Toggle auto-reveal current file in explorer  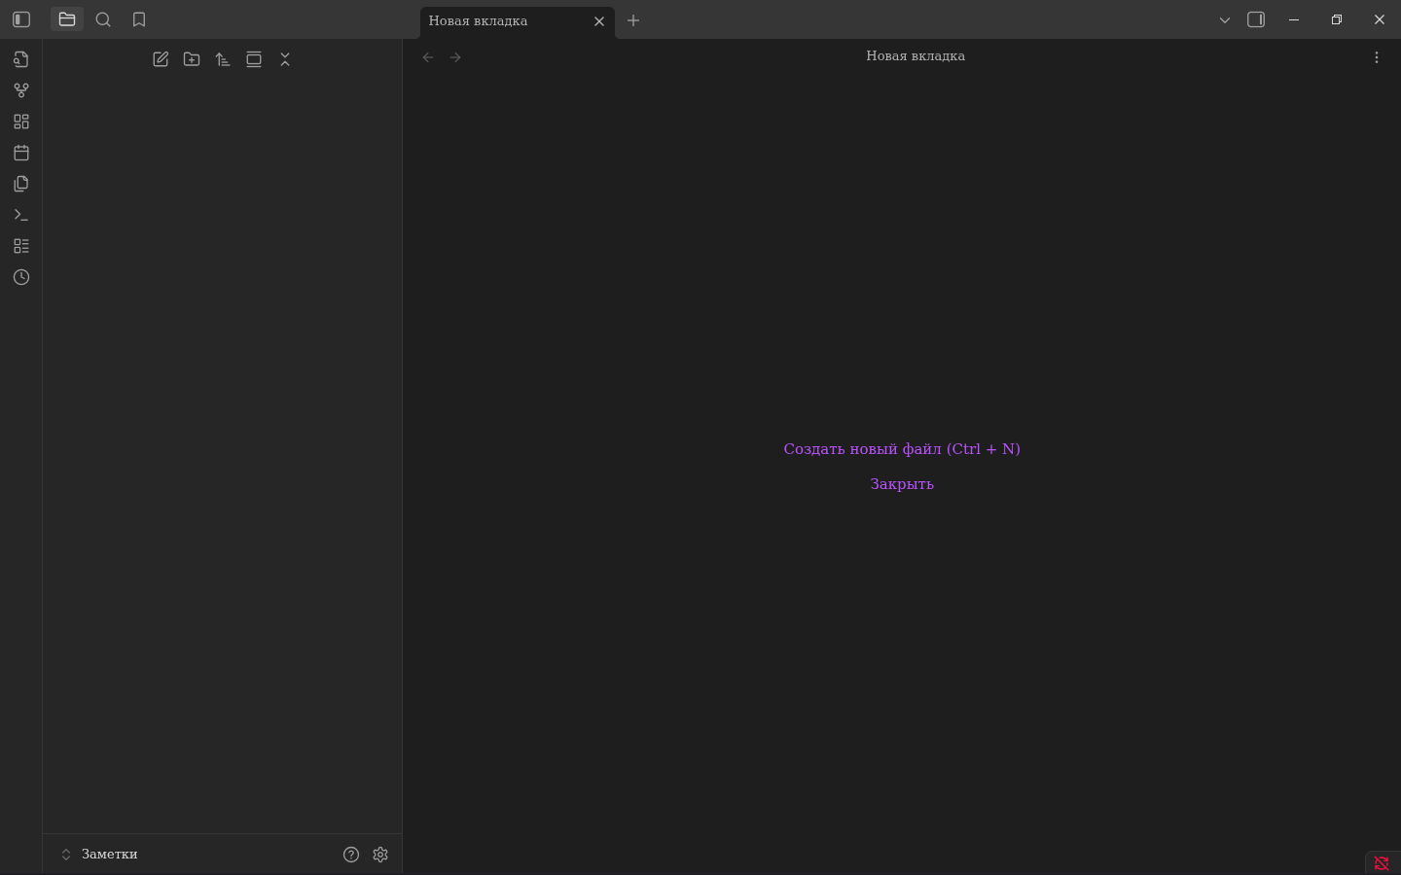(254, 59)
